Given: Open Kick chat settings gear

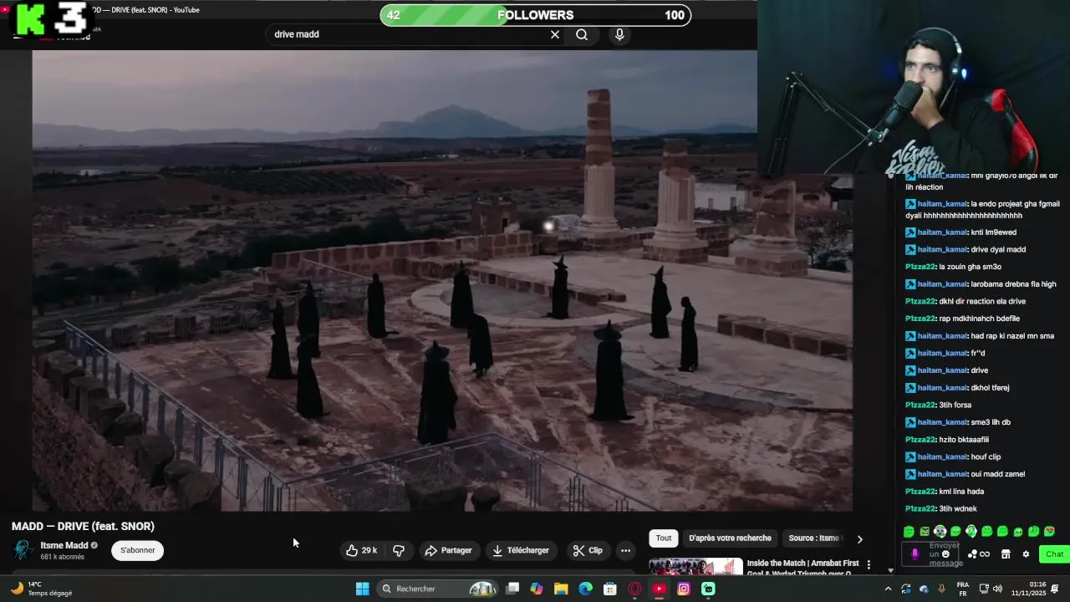Looking at the screenshot, I should [1026, 554].
